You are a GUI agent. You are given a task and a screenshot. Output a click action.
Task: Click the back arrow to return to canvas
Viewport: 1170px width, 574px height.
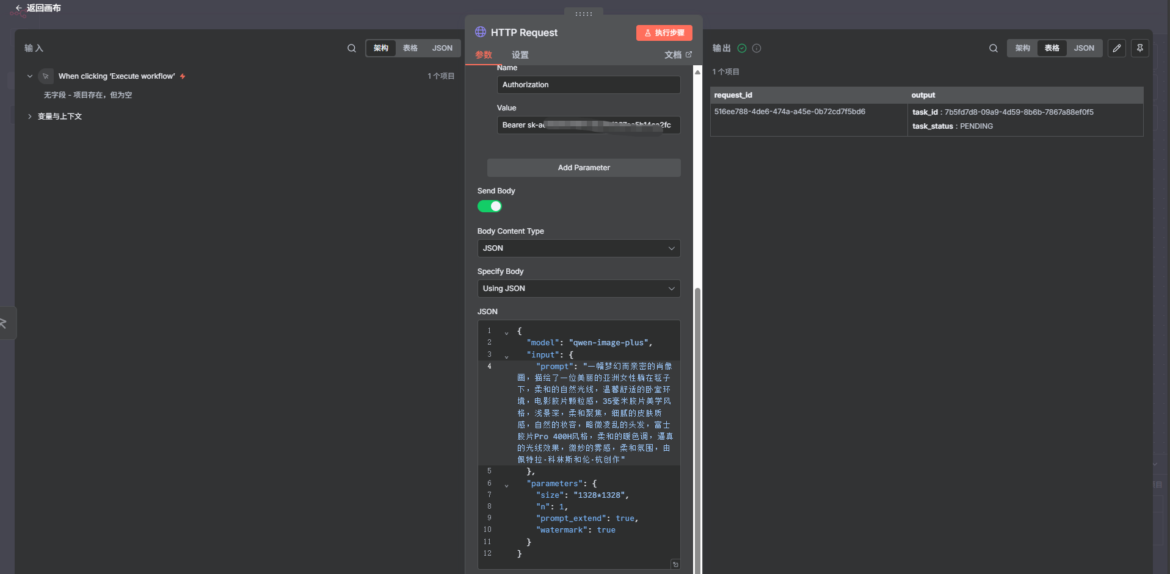[18, 8]
